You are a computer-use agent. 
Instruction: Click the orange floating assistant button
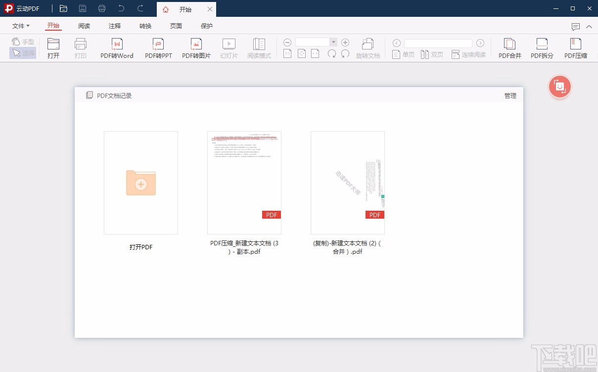click(x=559, y=87)
